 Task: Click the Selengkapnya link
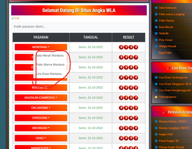(x=167, y=97)
